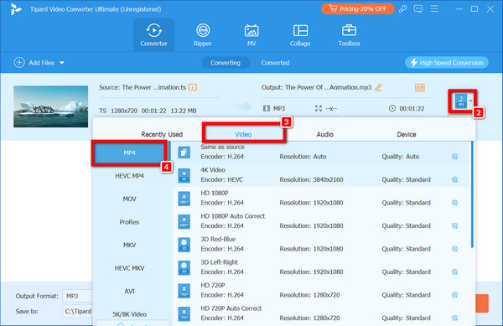Image resolution: width=503 pixels, height=326 pixels.
Task: Toggle High Speed Conversion
Action: point(447,63)
